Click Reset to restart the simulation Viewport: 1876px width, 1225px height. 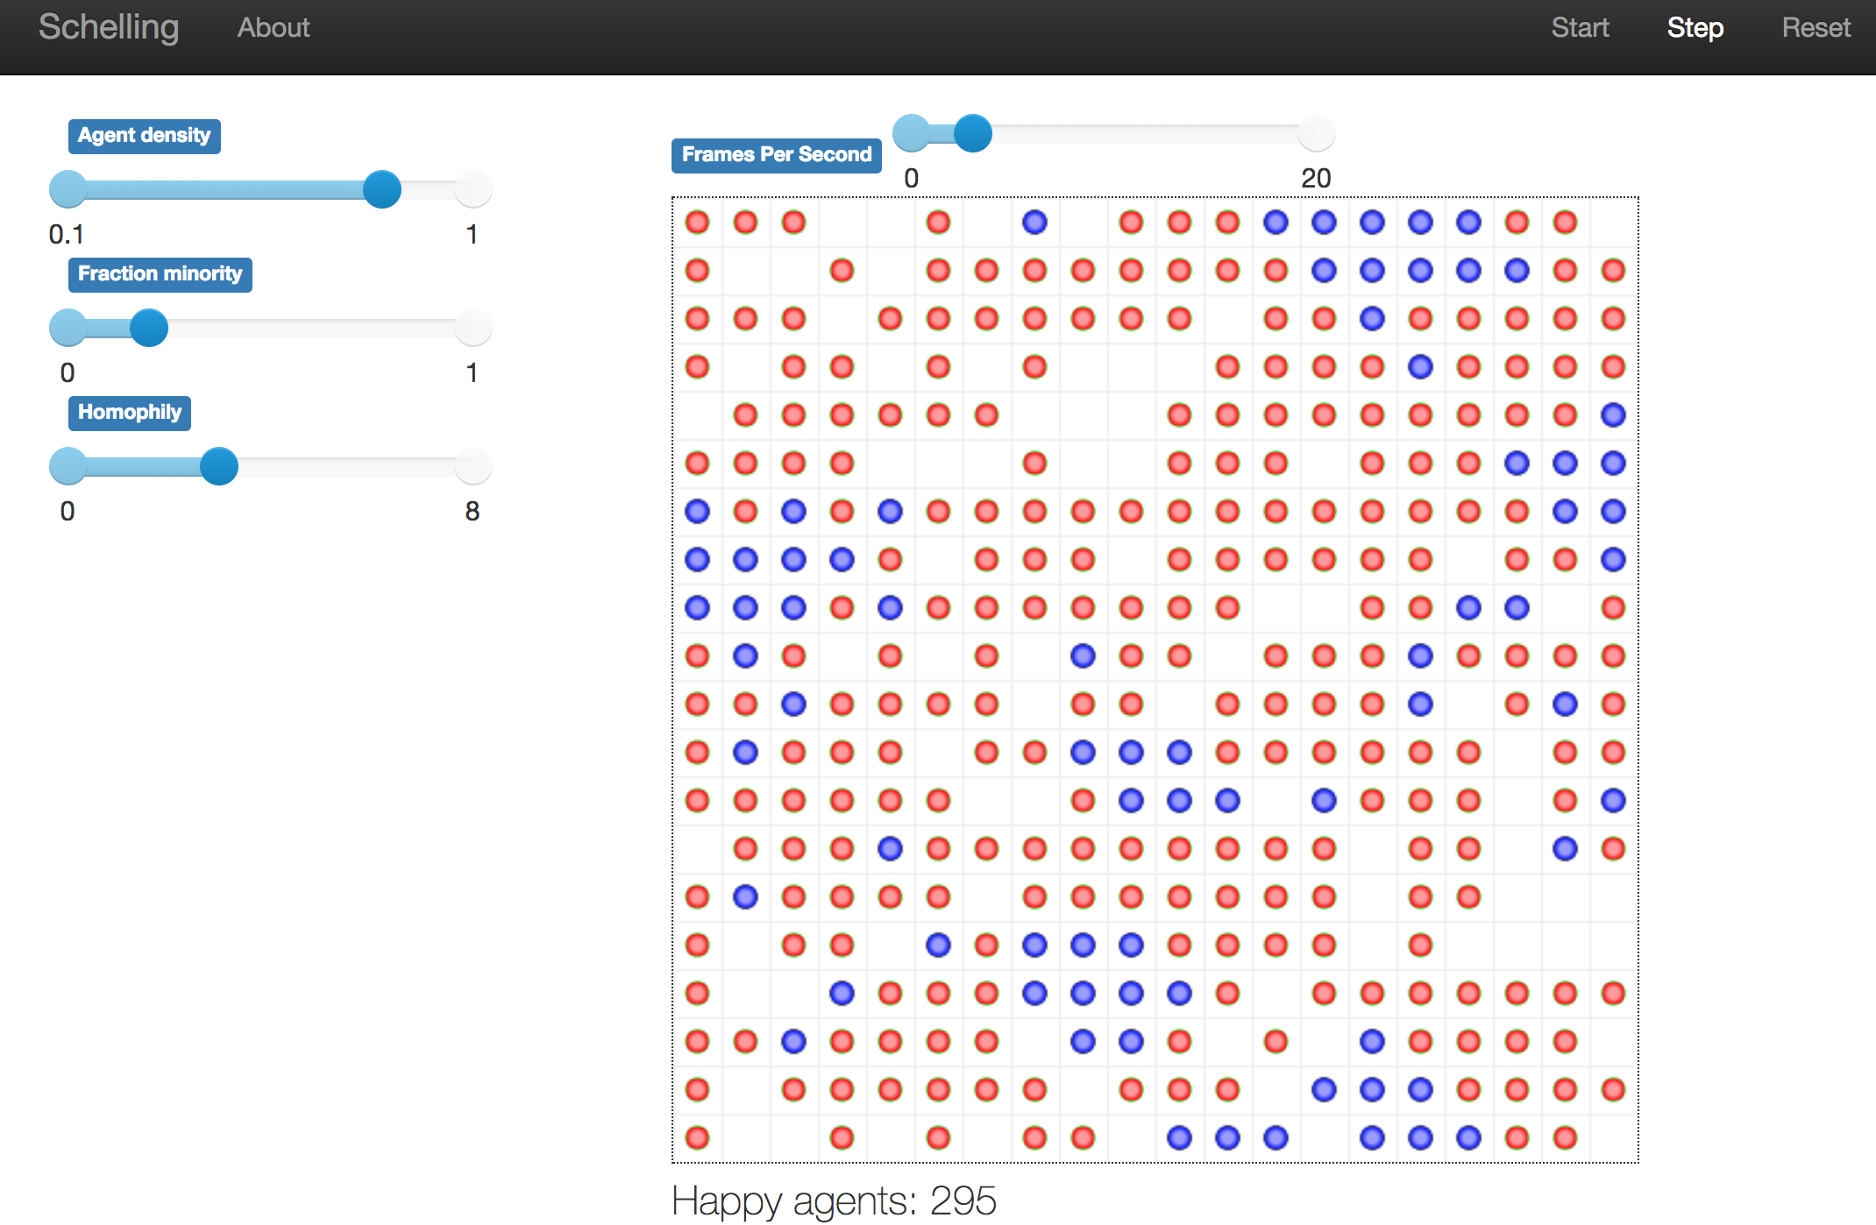tap(1816, 27)
